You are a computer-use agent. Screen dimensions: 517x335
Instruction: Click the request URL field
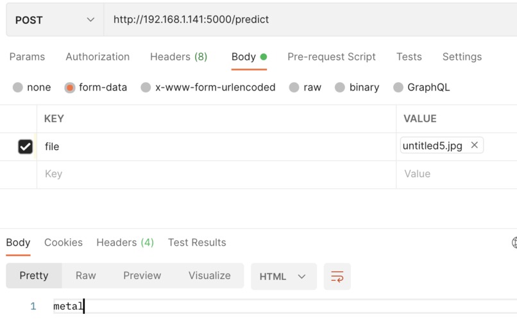point(310,20)
